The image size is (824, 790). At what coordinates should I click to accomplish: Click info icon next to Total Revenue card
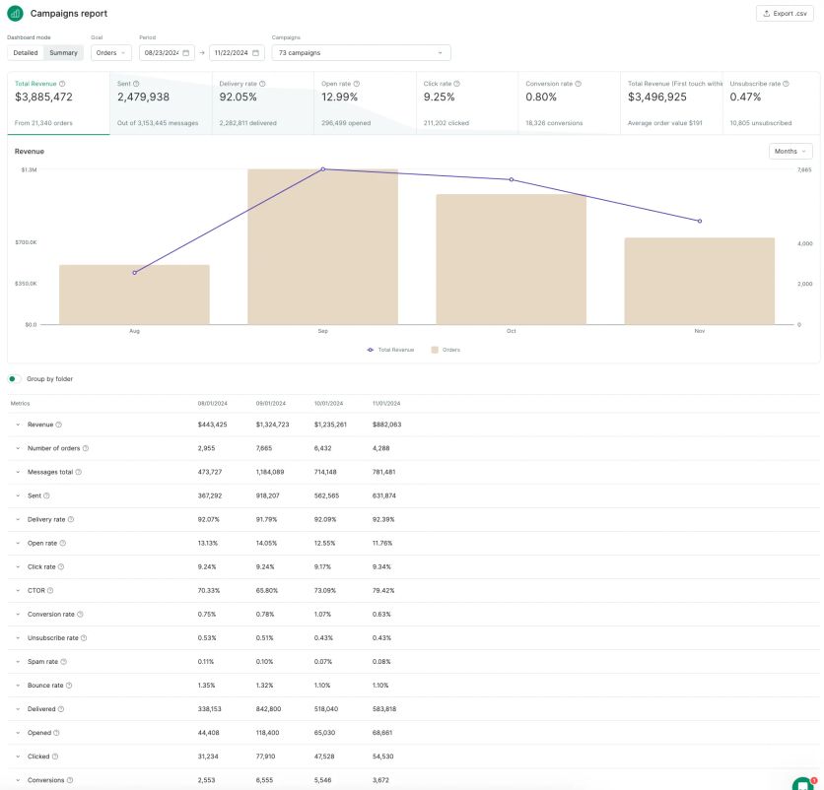point(62,84)
